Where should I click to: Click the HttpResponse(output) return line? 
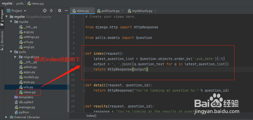click(121, 69)
